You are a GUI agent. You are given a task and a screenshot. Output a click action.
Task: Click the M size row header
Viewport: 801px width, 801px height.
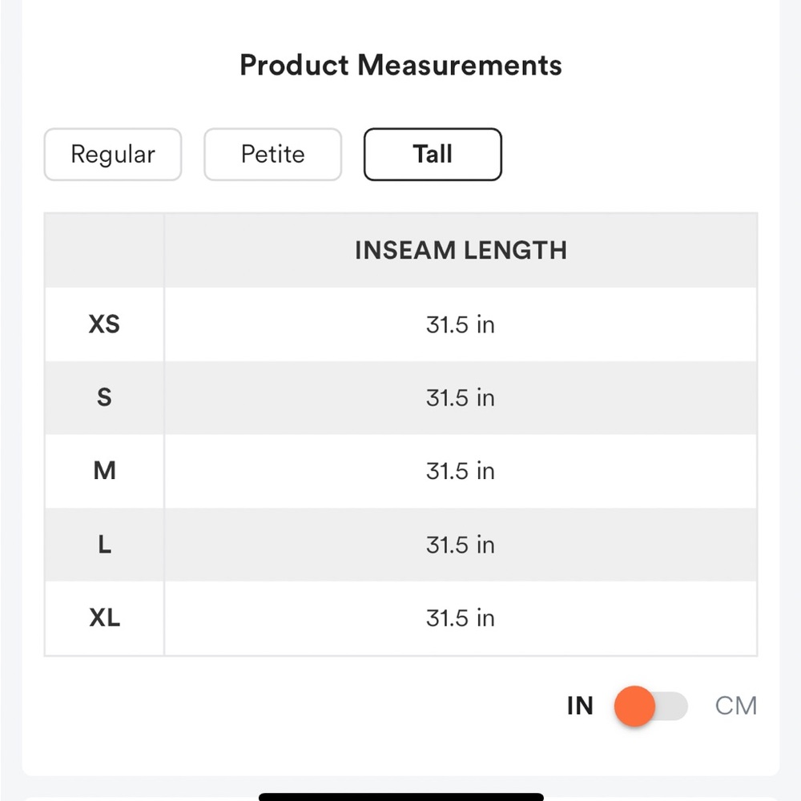(104, 471)
